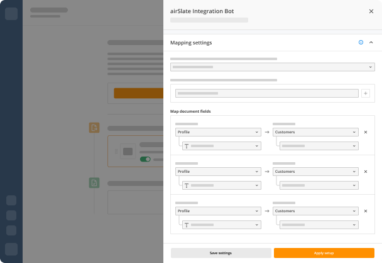Open the third row's text field sub-dropdown
382x263 pixels.
point(222,225)
